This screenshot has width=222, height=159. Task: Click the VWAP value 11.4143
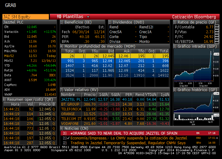tap(50, 94)
